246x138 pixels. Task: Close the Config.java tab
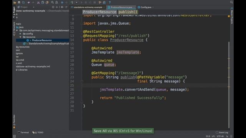pyautogui.click(x=153, y=7)
